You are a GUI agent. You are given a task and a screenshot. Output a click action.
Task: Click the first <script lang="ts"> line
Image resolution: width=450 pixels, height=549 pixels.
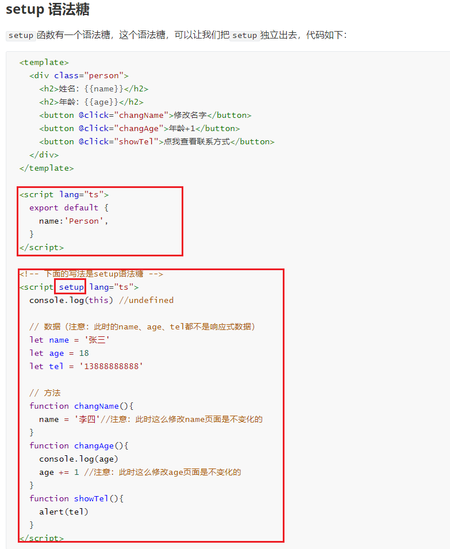(x=64, y=195)
